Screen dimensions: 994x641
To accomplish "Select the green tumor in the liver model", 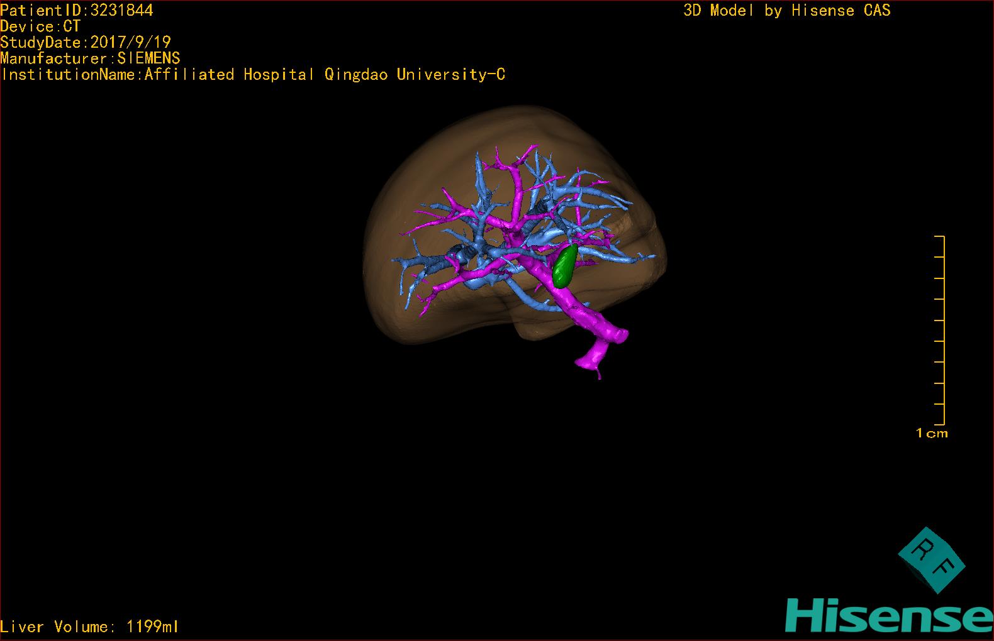I will tap(565, 266).
